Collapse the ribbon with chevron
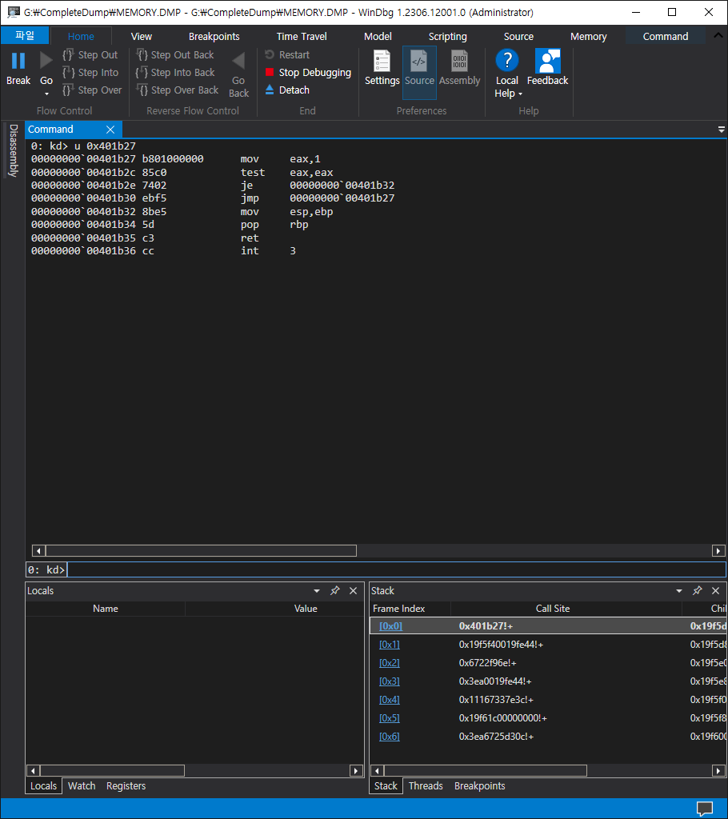This screenshot has height=819, width=728. (x=718, y=35)
